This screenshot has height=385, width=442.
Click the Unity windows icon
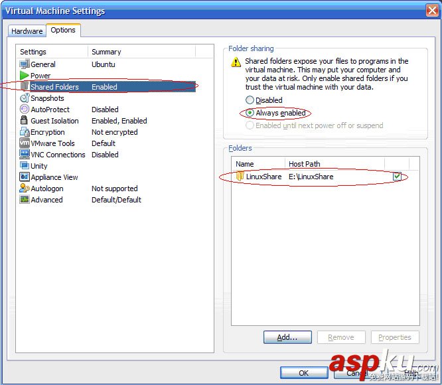pyautogui.click(x=25, y=165)
